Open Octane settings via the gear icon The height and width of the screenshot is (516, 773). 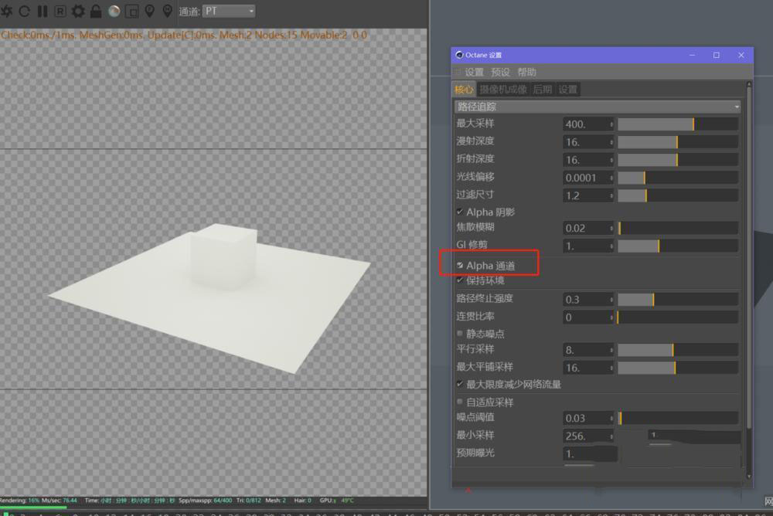[78, 11]
